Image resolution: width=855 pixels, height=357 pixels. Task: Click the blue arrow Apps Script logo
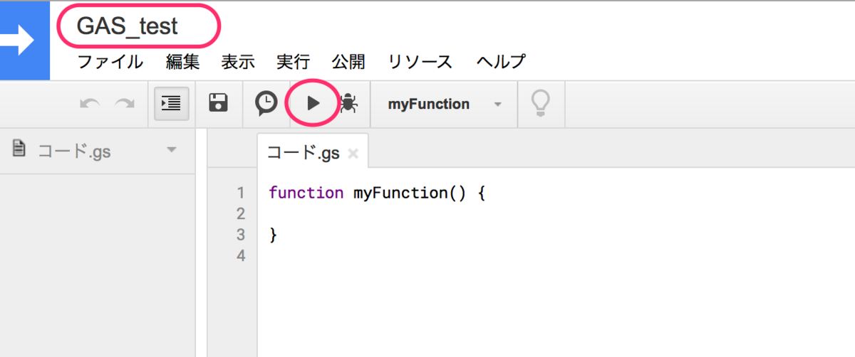(24, 41)
